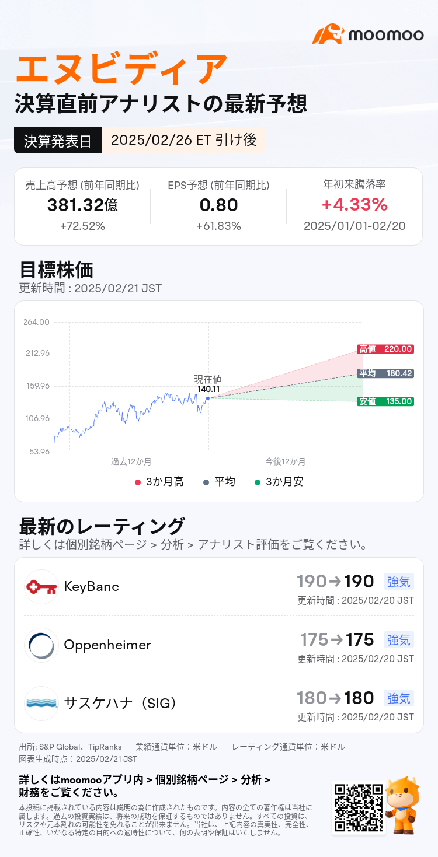Tap the 強気 tag for KeyBanc

[x=399, y=581]
